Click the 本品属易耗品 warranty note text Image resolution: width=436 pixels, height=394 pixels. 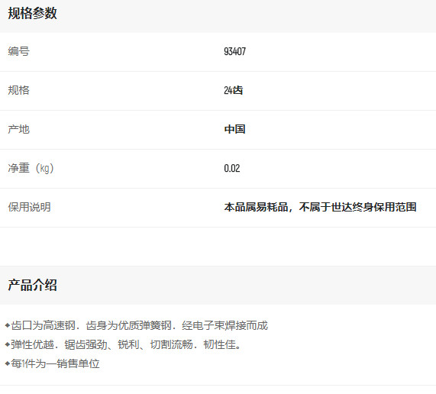(x=320, y=207)
